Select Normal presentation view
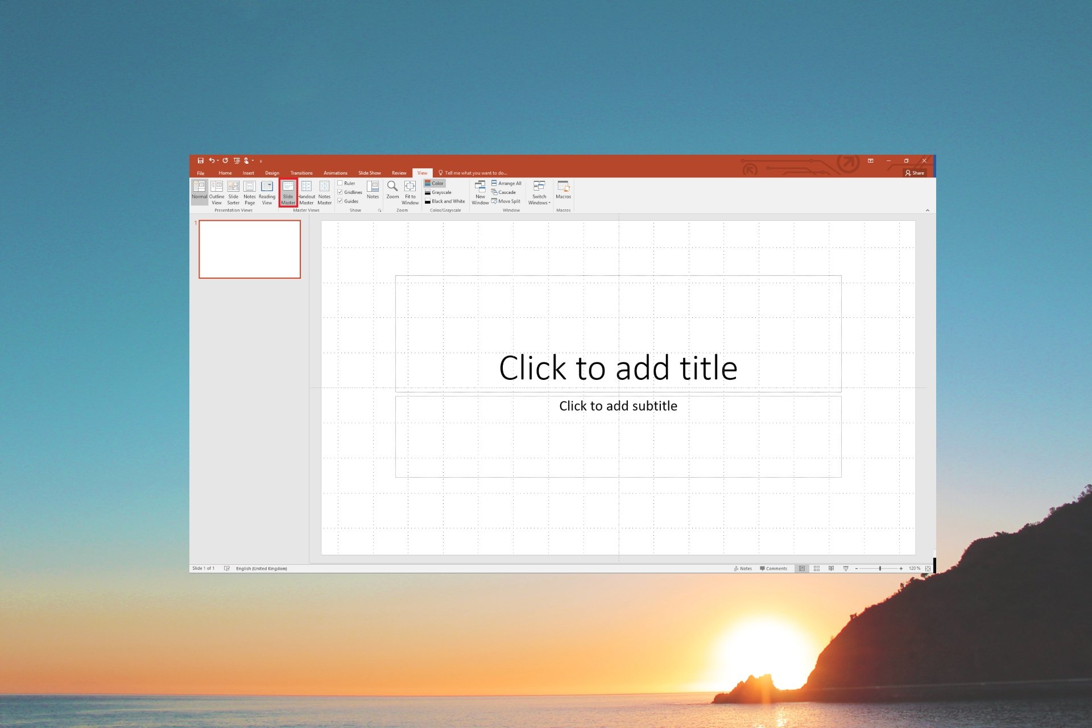Screen dimensions: 1092x728 [200, 192]
